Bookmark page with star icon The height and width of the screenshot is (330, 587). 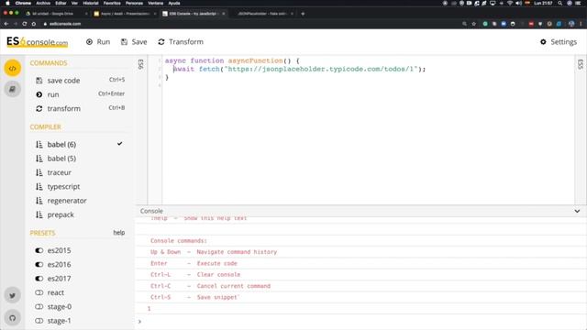tap(474, 24)
